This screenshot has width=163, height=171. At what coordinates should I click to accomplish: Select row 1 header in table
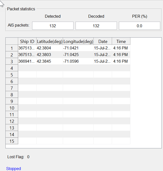(x=12, y=48)
